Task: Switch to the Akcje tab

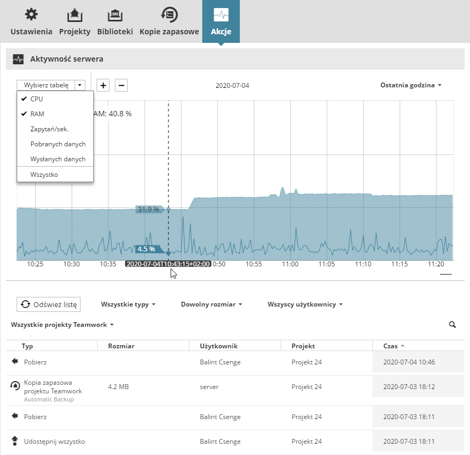Action: coord(221,21)
